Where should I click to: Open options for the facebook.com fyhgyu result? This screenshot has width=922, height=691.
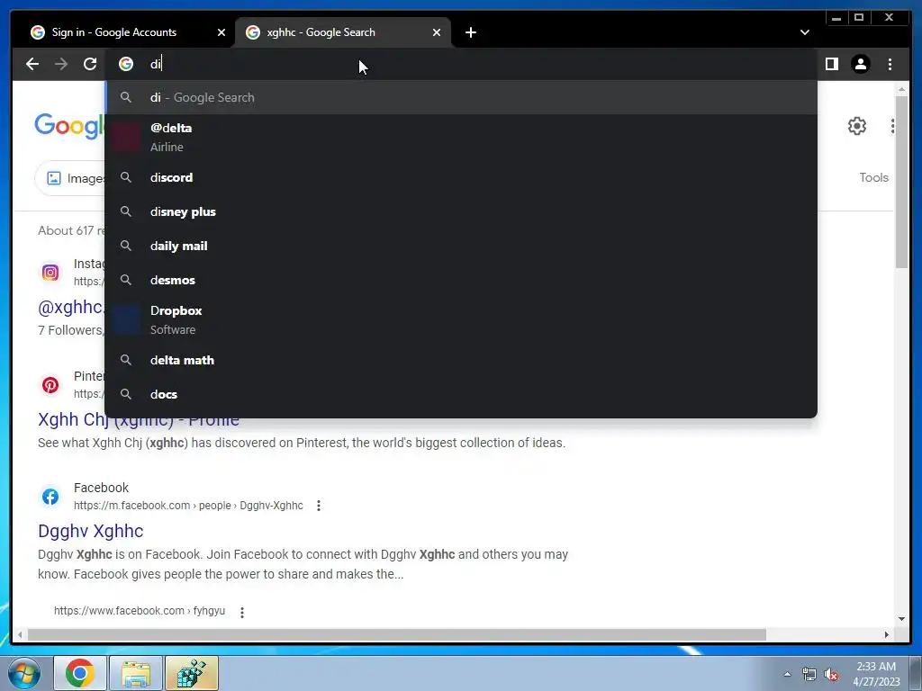(241, 612)
